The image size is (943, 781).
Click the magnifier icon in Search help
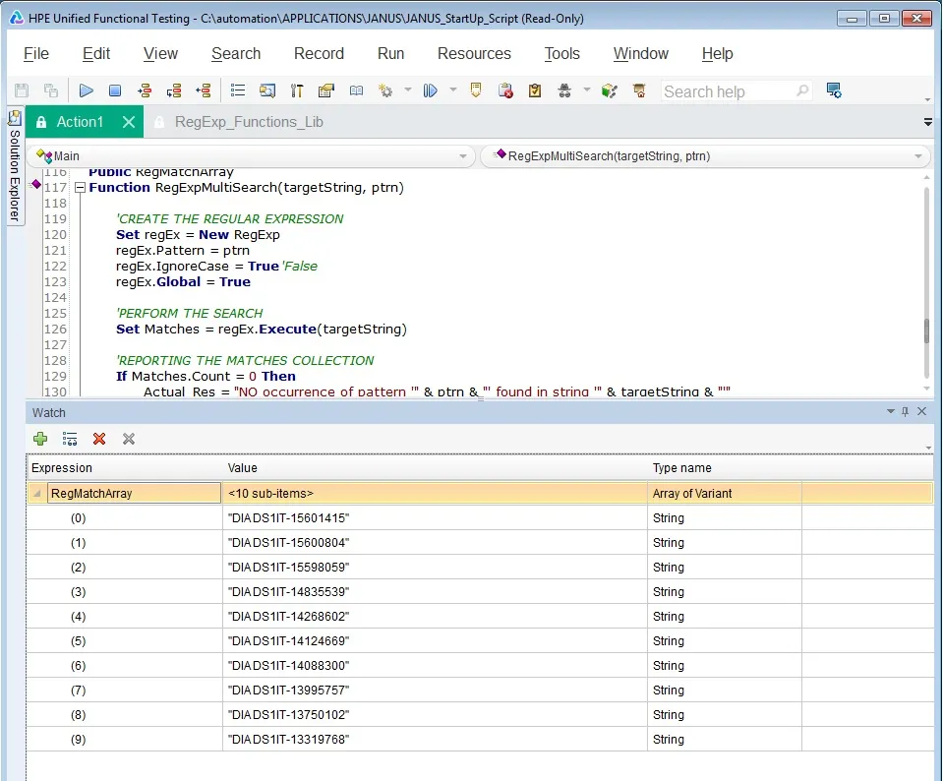pos(802,91)
